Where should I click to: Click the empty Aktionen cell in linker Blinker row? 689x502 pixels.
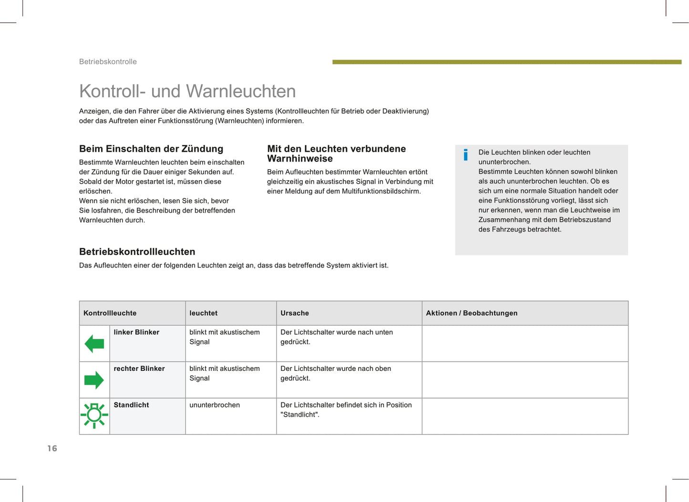pyautogui.click(x=525, y=343)
